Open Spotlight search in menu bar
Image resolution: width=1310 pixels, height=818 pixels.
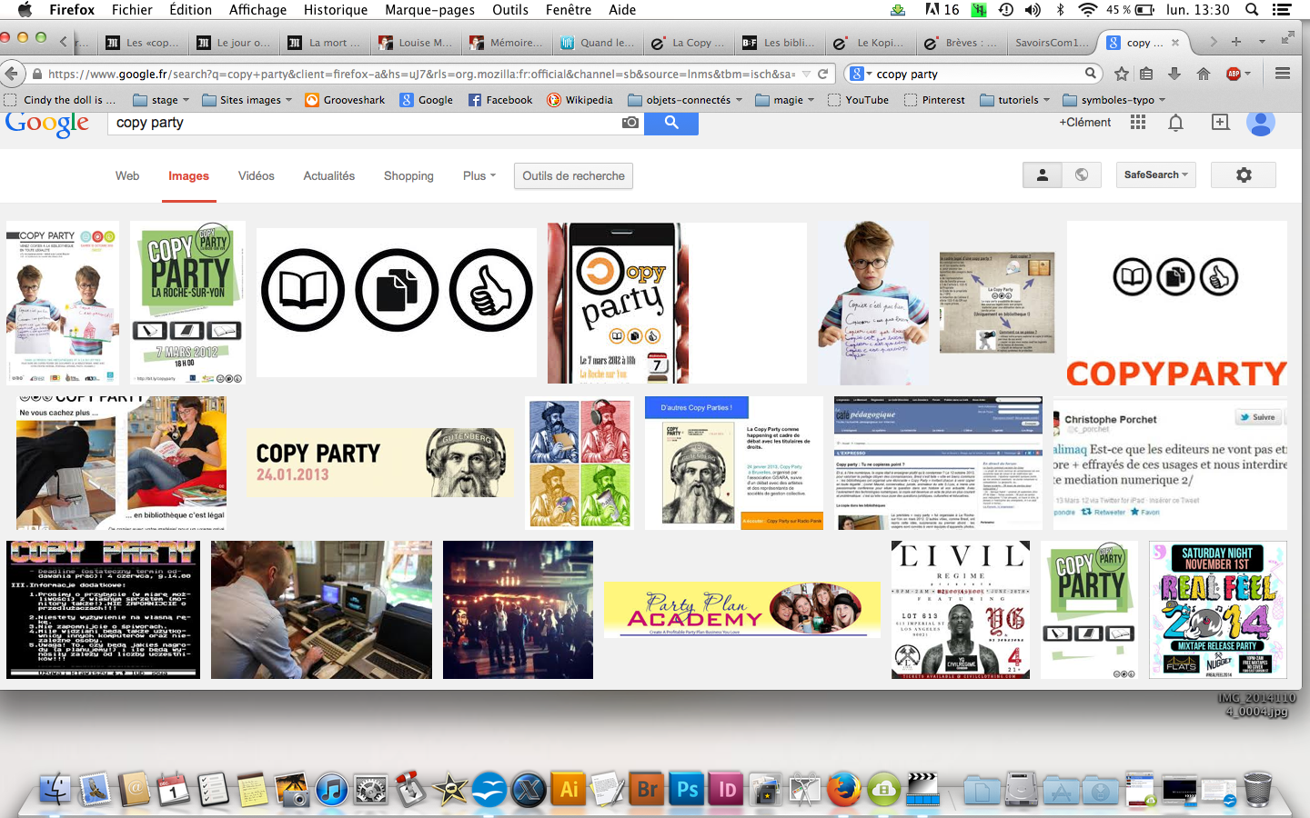tap(1252, 10)
